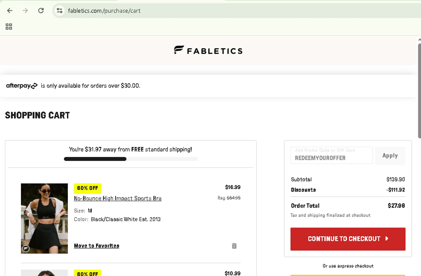
Task: Click the $16.99 item price
Action: 233,187
